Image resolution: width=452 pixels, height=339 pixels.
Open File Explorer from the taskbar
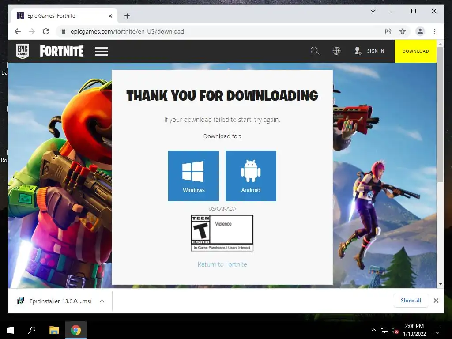[54, 330]
